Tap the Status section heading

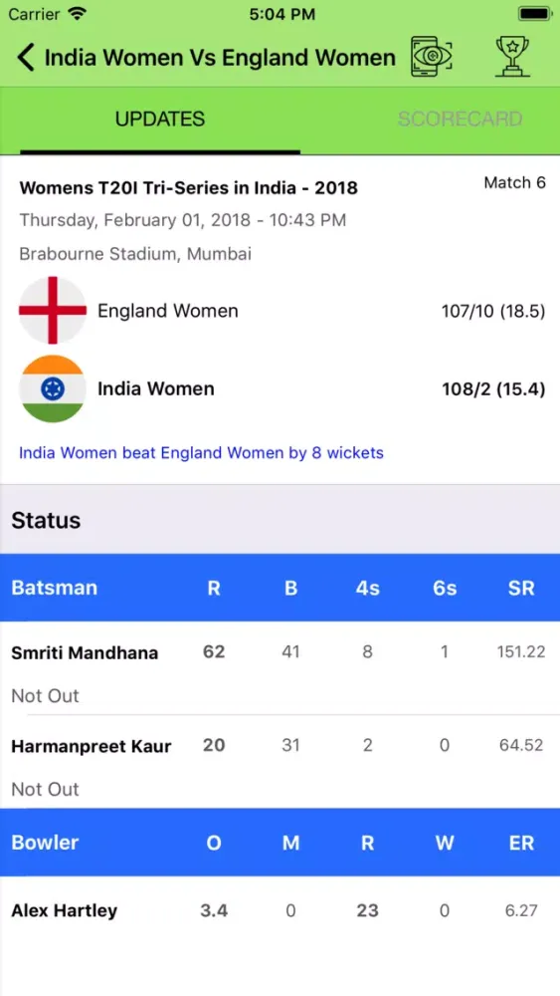47,520
